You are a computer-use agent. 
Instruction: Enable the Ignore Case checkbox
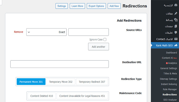point(105,40)
